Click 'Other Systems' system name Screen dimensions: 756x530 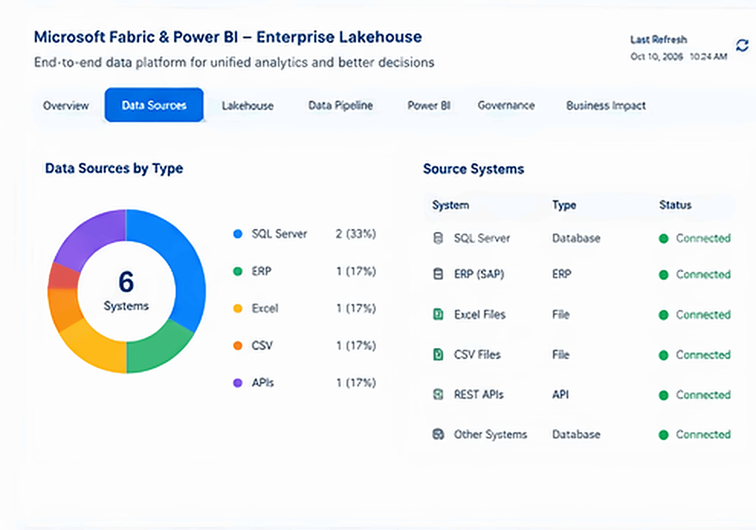(490, 434)
